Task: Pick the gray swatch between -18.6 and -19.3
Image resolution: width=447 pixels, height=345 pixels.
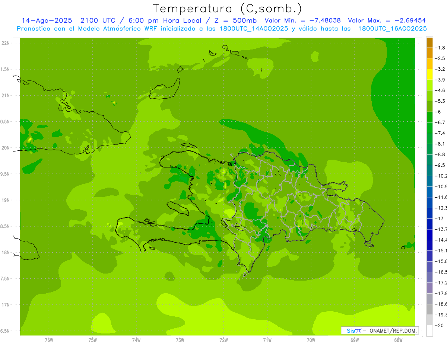Action: [x=429, y=309]
